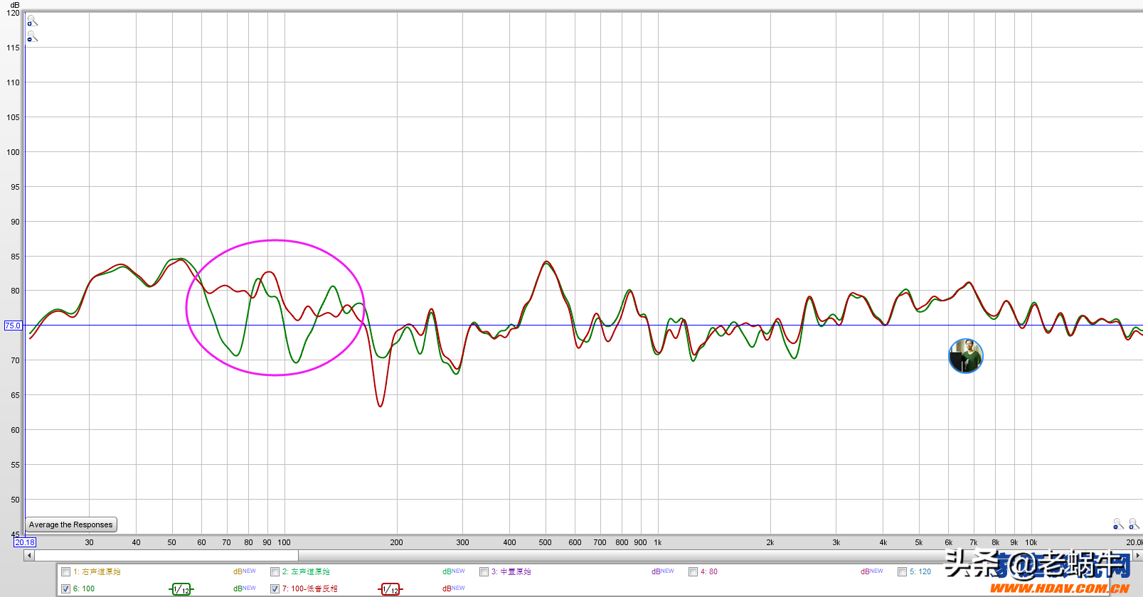Click the circular avatar thumbnail on graph
This screenshot has width=1143, height=597.
coord(965,356)
